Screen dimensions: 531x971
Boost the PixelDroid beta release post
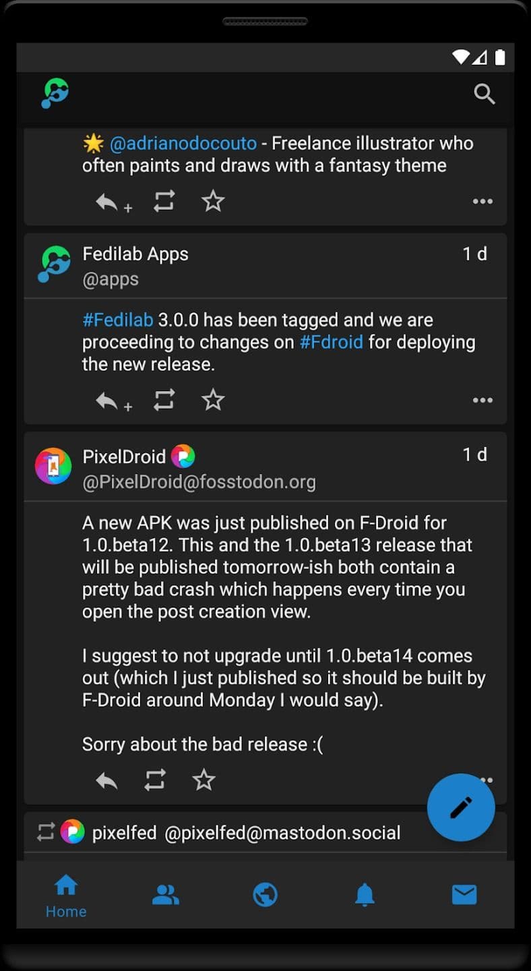click(x=155, y=780)
